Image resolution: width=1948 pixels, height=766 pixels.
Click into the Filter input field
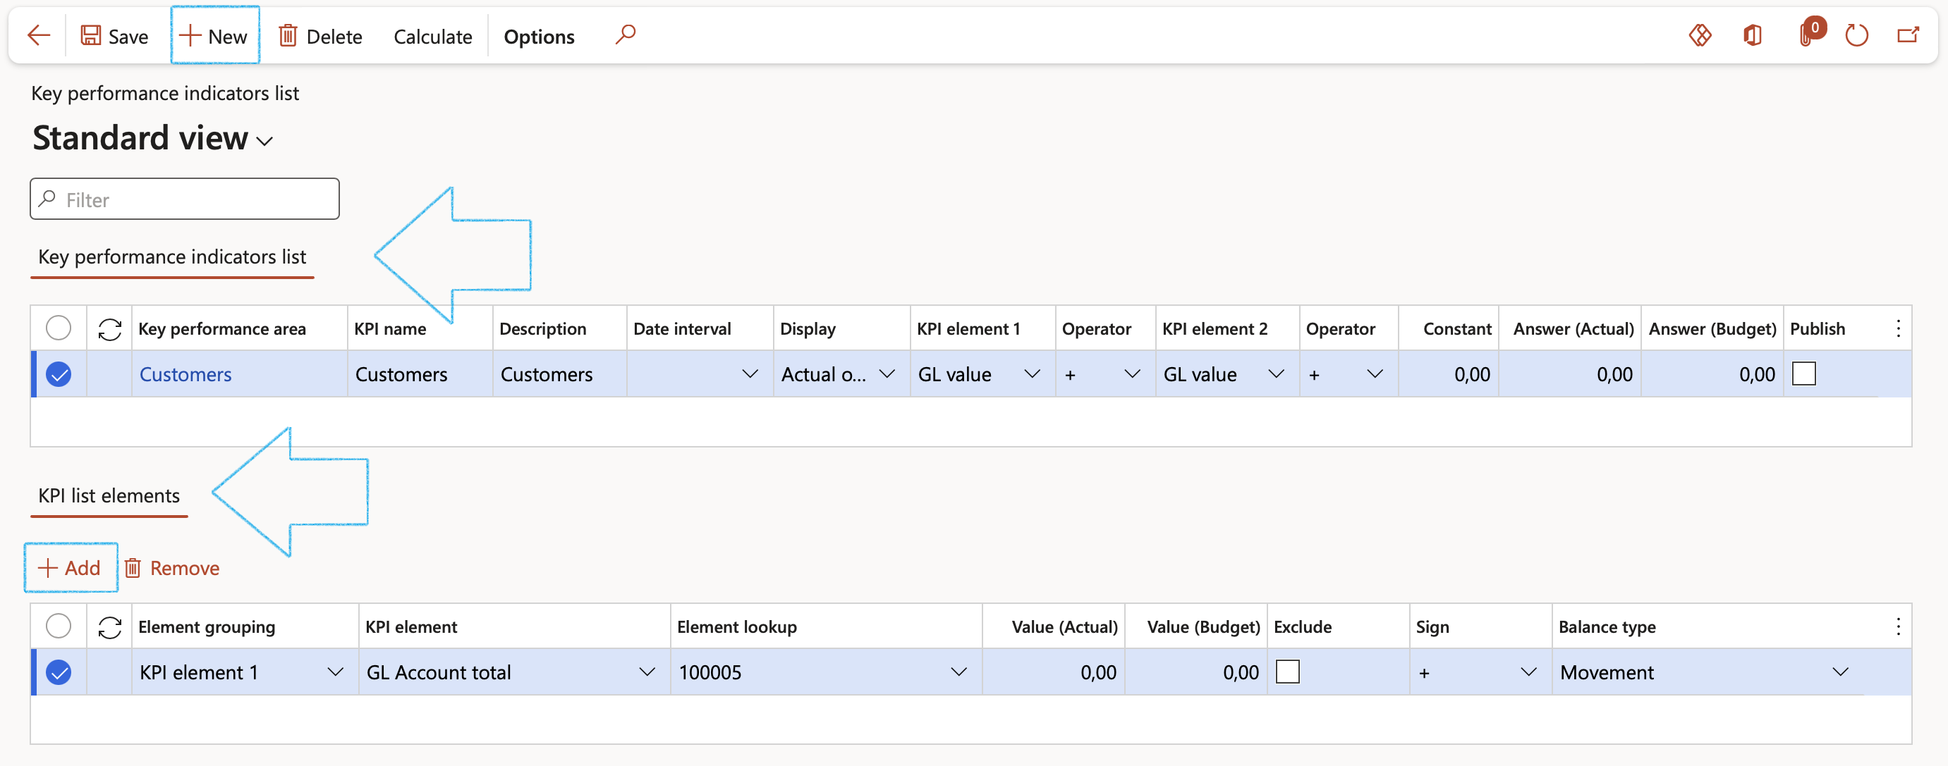[x=185, y=199]
